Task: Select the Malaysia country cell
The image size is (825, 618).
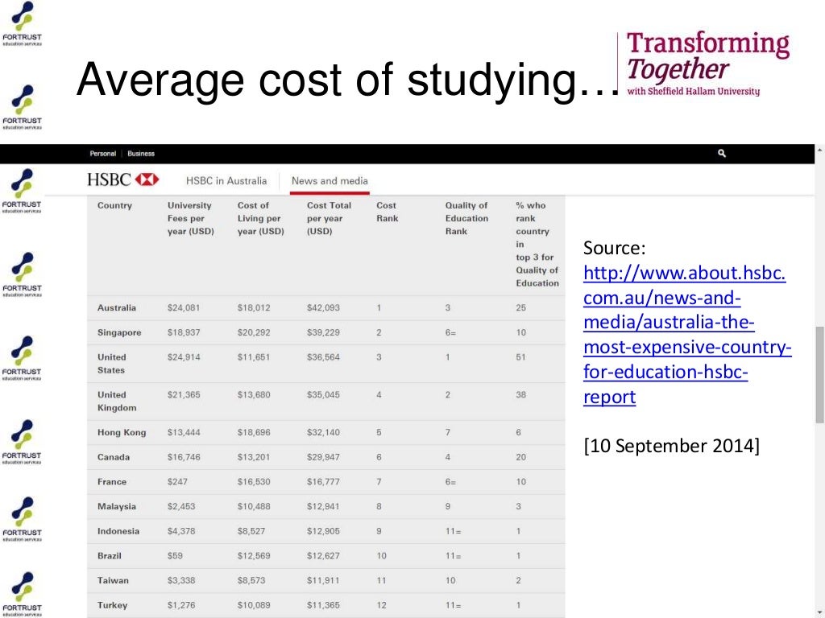Action: 116,507
